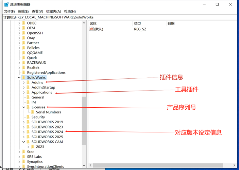
Task: Open the 收藏夹(A) menu
Action: click(53, 11)
